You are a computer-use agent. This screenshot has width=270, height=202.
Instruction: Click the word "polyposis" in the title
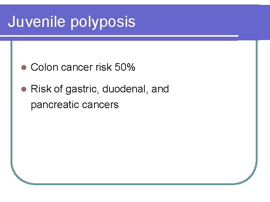[102, 22]
